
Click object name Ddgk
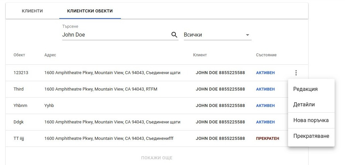18,122
